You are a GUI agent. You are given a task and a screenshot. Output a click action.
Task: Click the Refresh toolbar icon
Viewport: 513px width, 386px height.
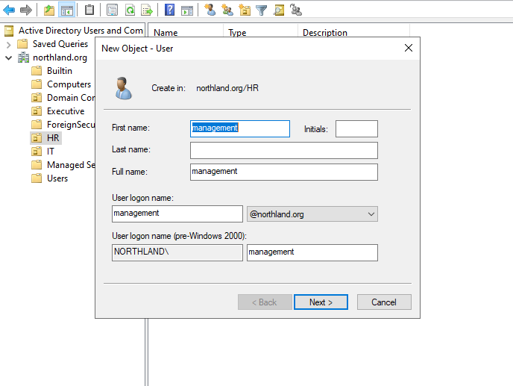130,10
